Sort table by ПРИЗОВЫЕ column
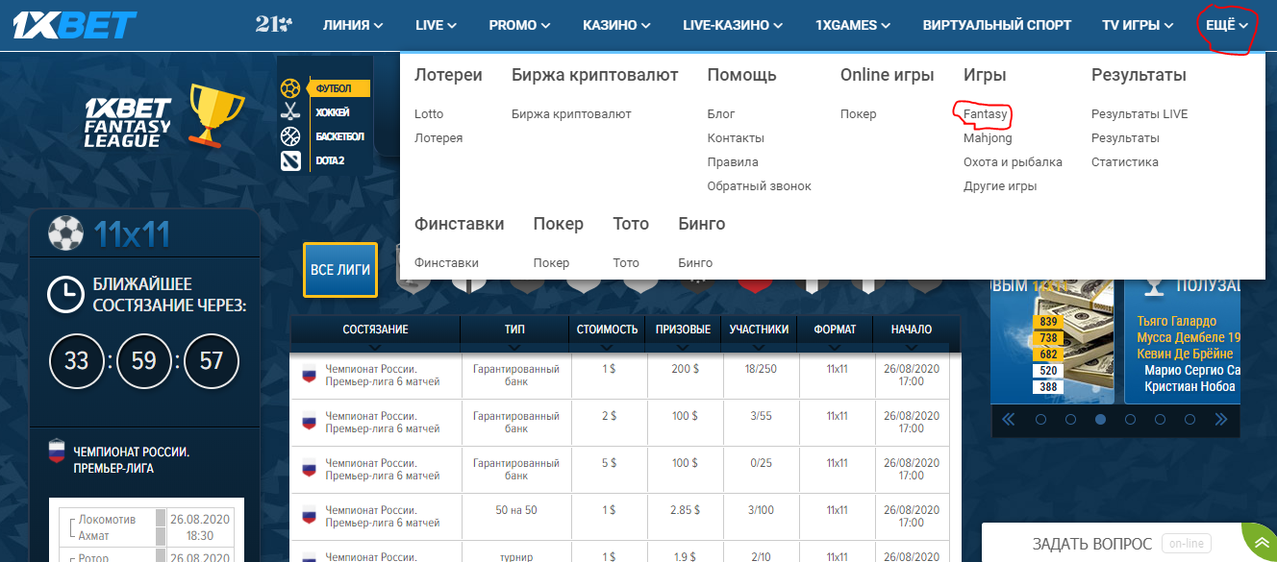 [683, 330]
